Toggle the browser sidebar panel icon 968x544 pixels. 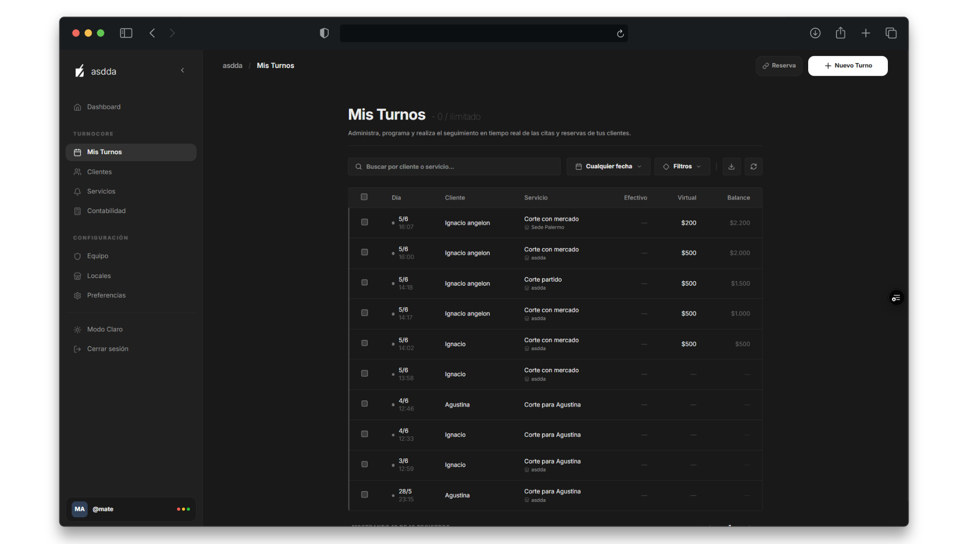pyautogui.click(x=126, y=33)
